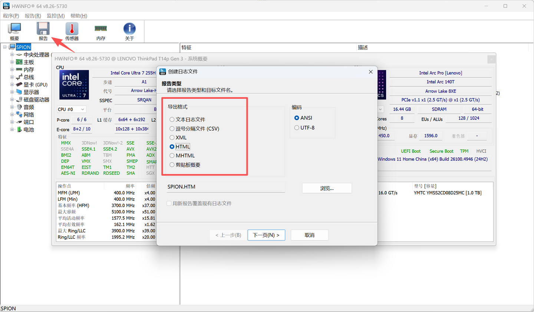The width and height of the screenshot is (534, 312).
Task: Click the HWiNFO icon in dialog title
Action: (162, 72)
